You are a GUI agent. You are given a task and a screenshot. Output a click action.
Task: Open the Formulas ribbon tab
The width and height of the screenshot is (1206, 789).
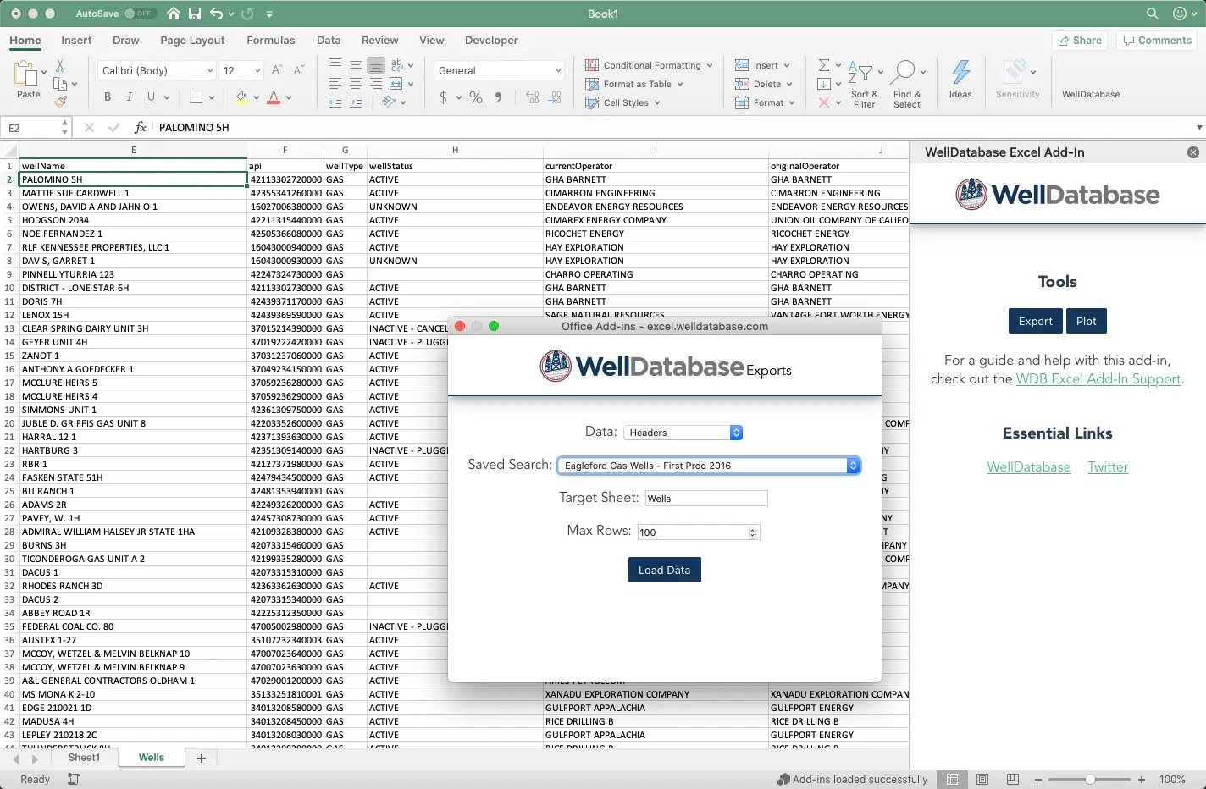click(271, 40)
